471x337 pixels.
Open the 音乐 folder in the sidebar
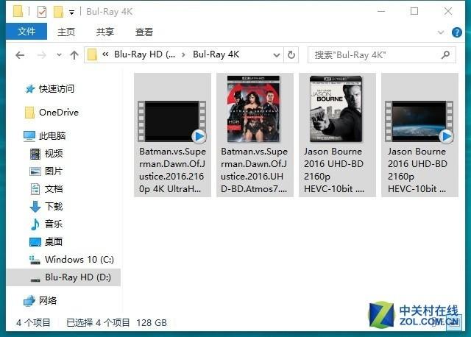point(54,224)
